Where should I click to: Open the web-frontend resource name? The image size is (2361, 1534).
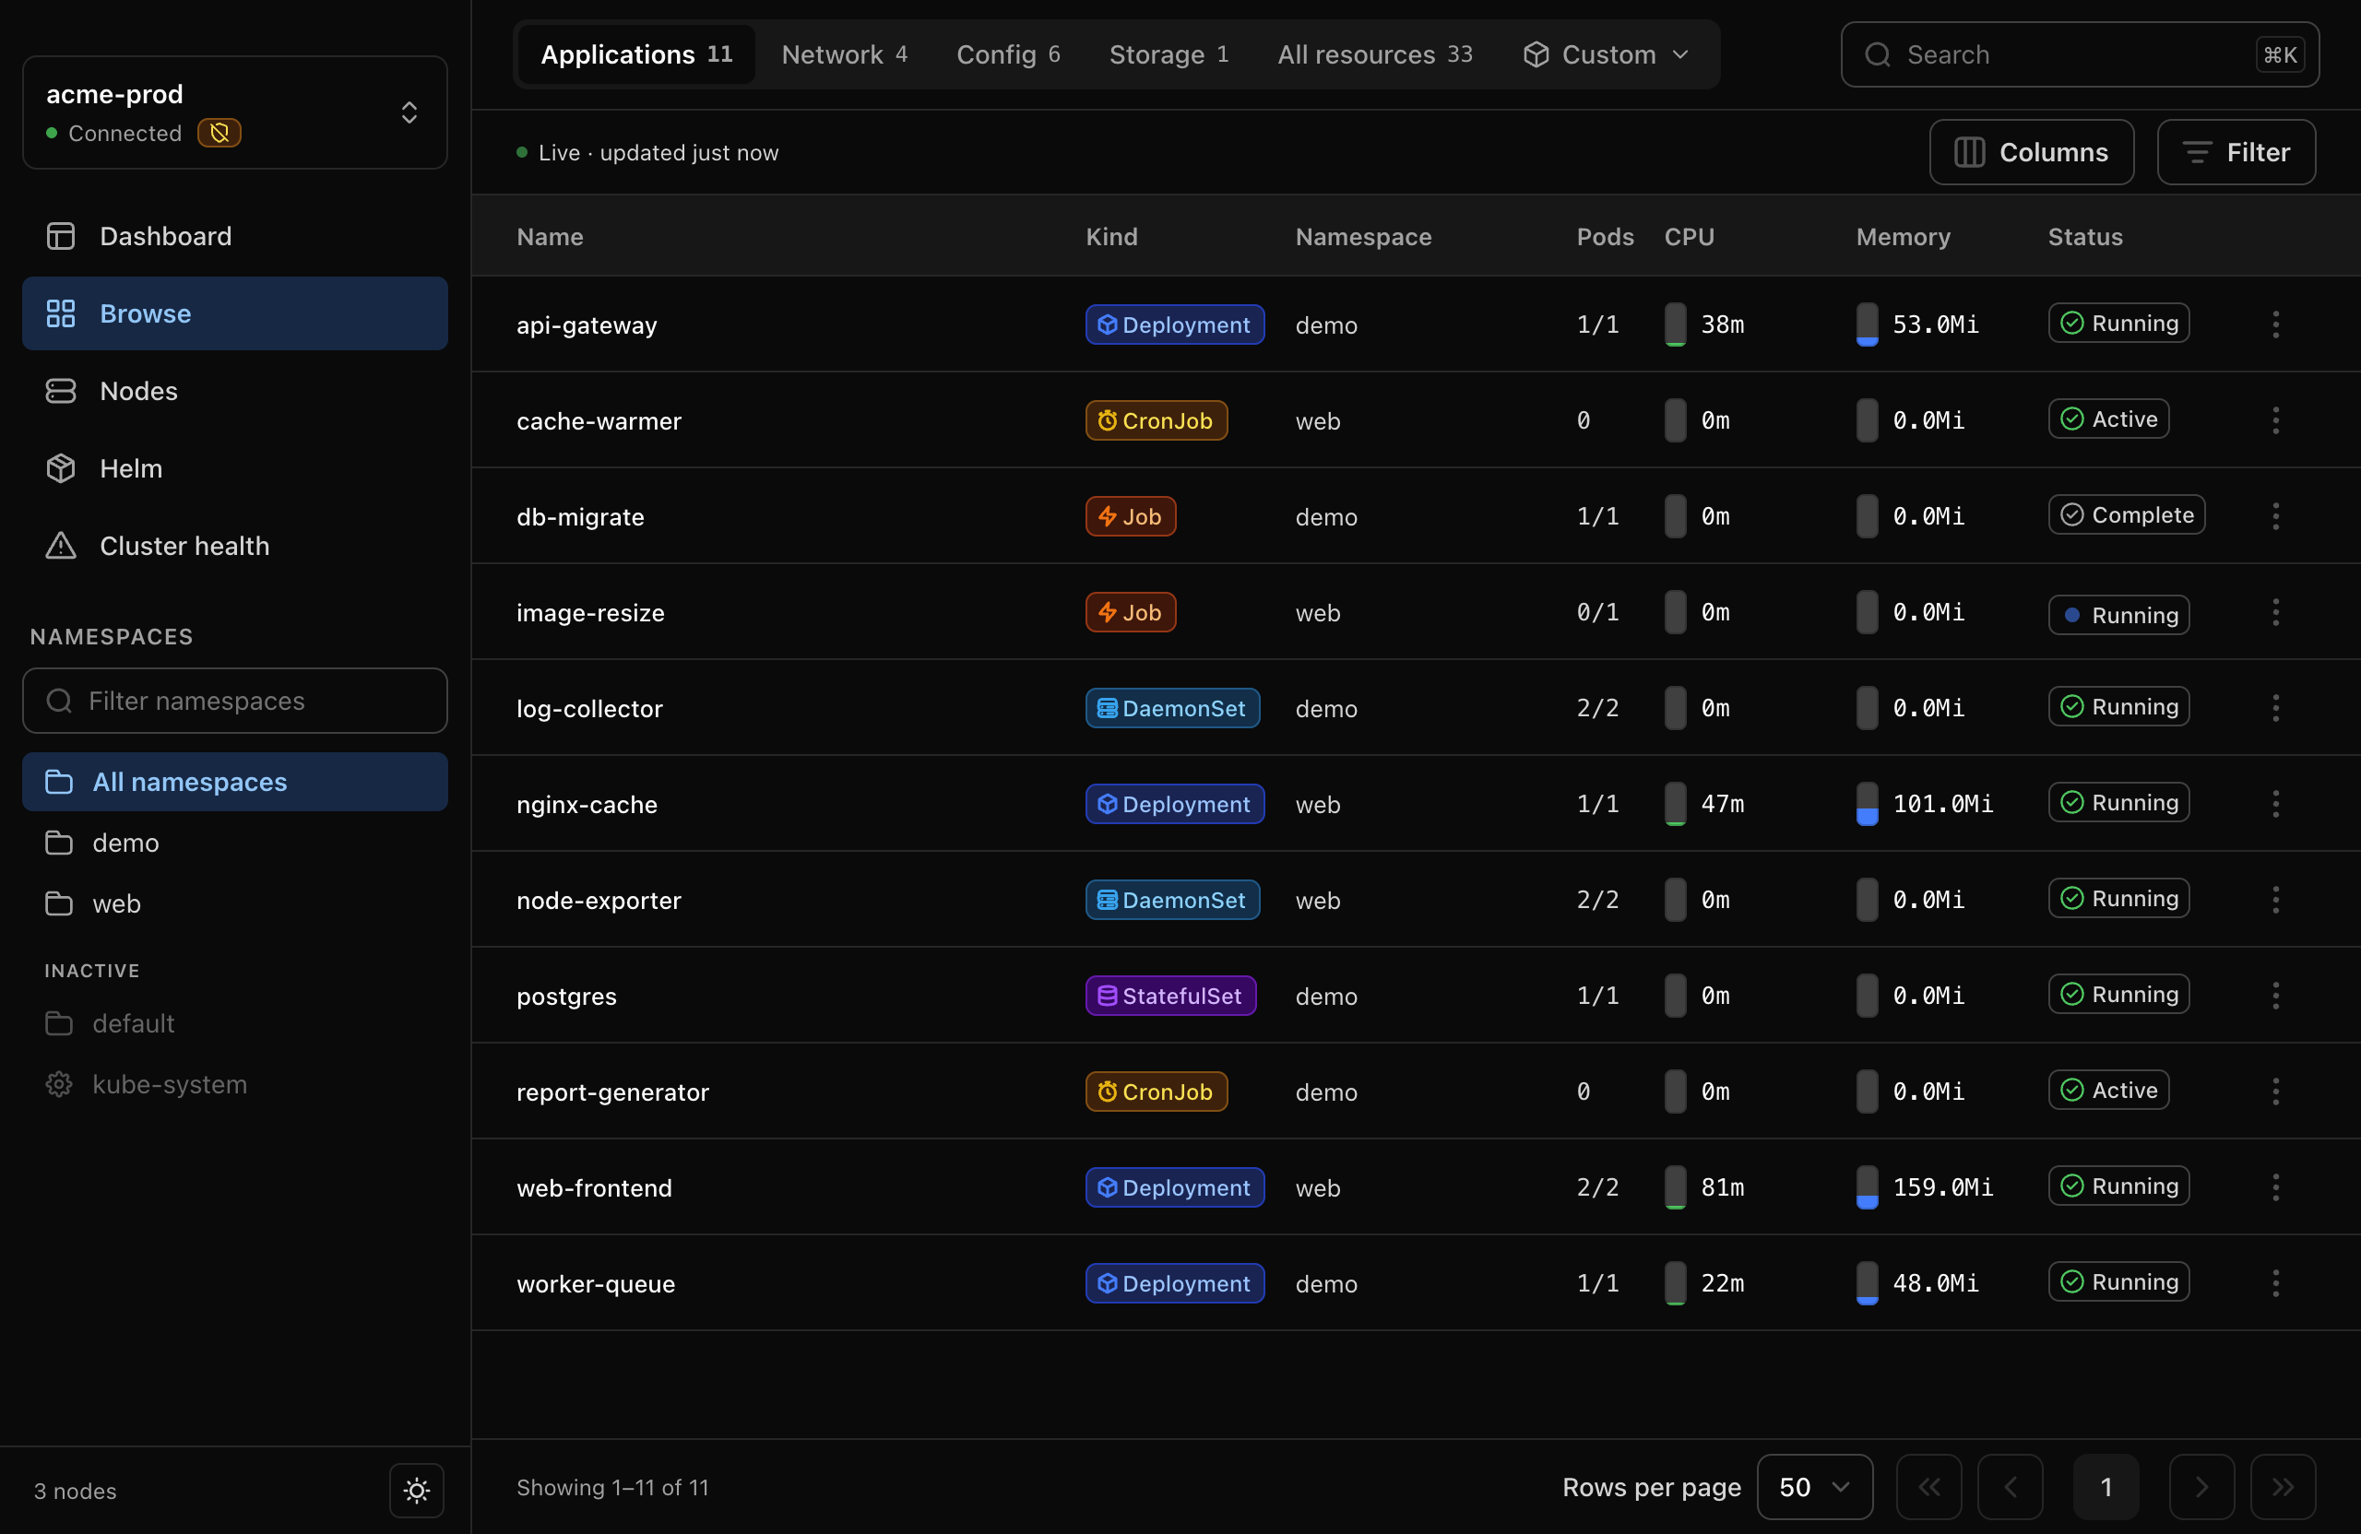click(x=594, y=1188)
